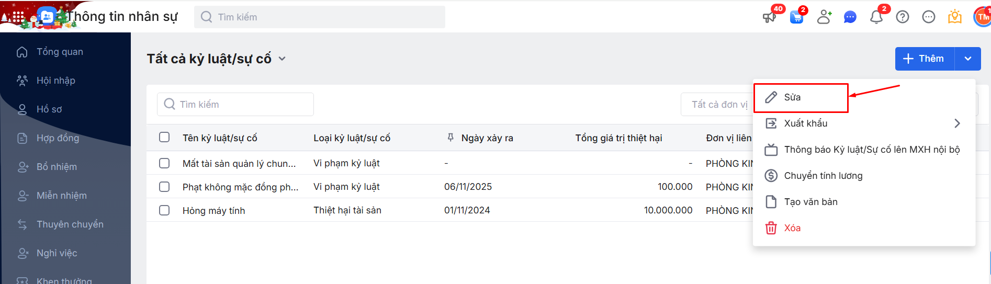Expand the 'Xuất khẩu' submenu arrow
Image resolution: width=991 pixels, height=284 pixels.
[957, 123]
